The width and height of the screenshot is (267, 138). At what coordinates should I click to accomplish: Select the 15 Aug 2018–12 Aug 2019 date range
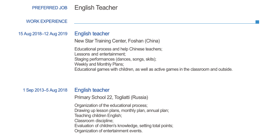click(x=43, y=34)
